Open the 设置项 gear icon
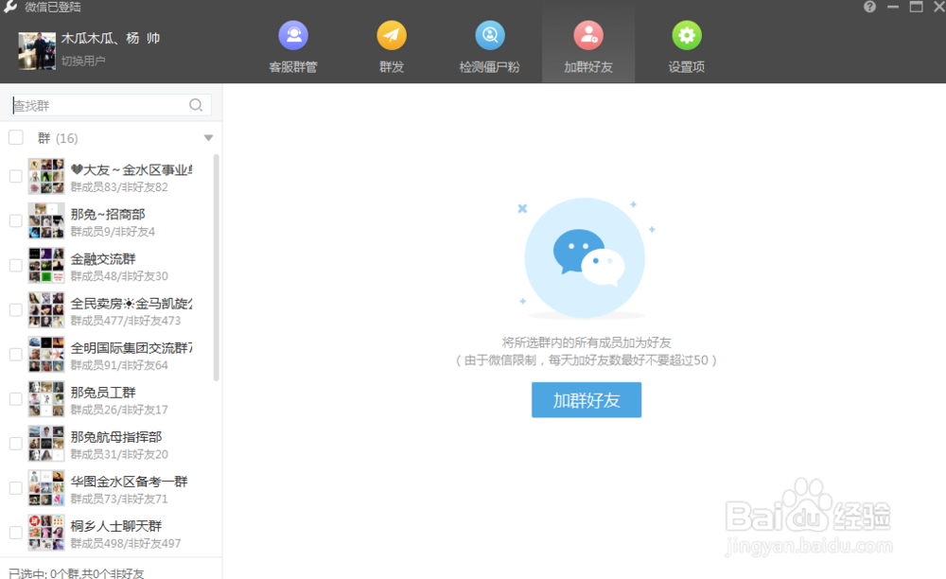 687,36
